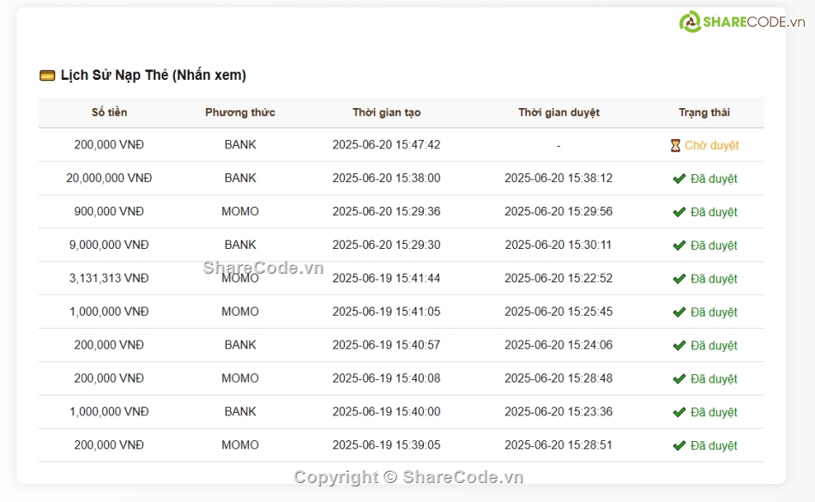Click approval time 2025-06-20 15:28:51
This screenshot has height=502, width=815.
tap(558, 445)
